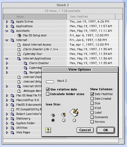Select the large icon size radio button
Viewport: 127px width, 147px height.
(74, 120)
